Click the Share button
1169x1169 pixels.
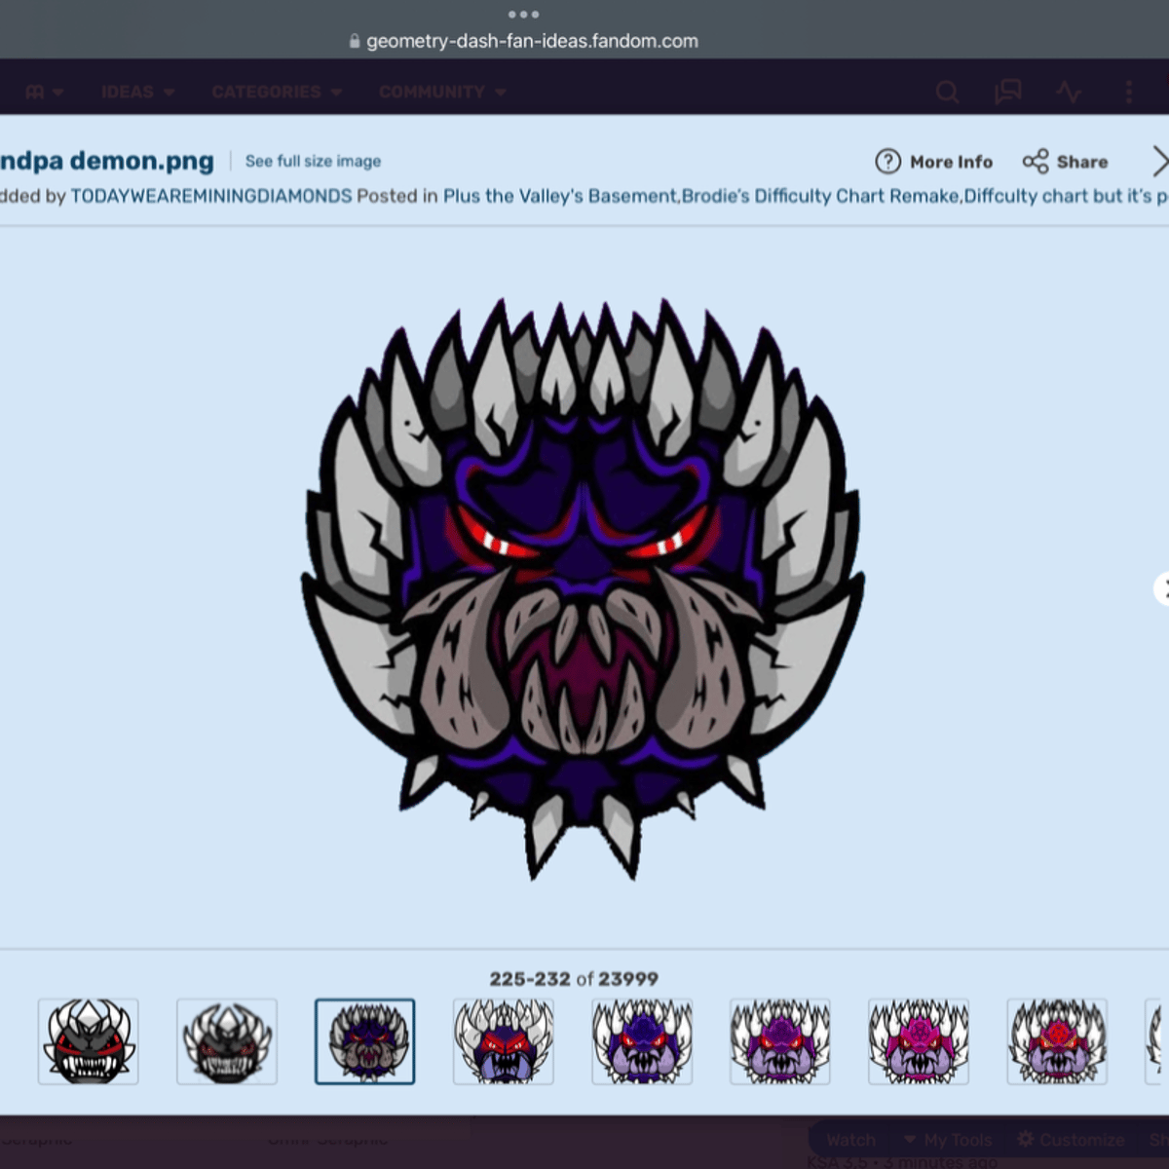coord(1065,162)
